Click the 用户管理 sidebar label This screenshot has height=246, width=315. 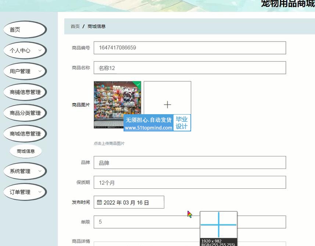coord(20,71)
